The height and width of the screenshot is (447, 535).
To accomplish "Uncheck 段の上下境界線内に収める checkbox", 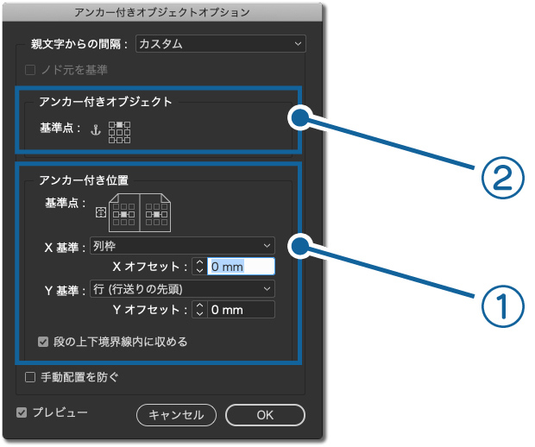I will click(x=43, y=342).
